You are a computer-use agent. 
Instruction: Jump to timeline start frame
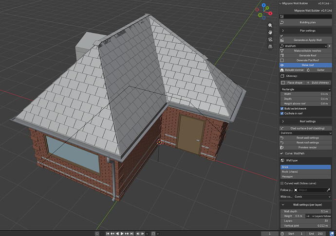pos(108,234)
